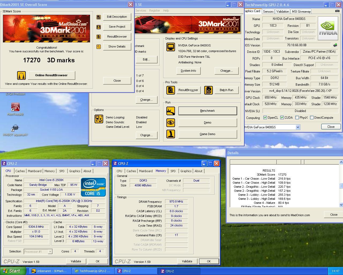This screenshot has width=343, height=275.
Task: Enable the DirectCompute checkbox in GPU-Z
Action: [x=312, y=118]
